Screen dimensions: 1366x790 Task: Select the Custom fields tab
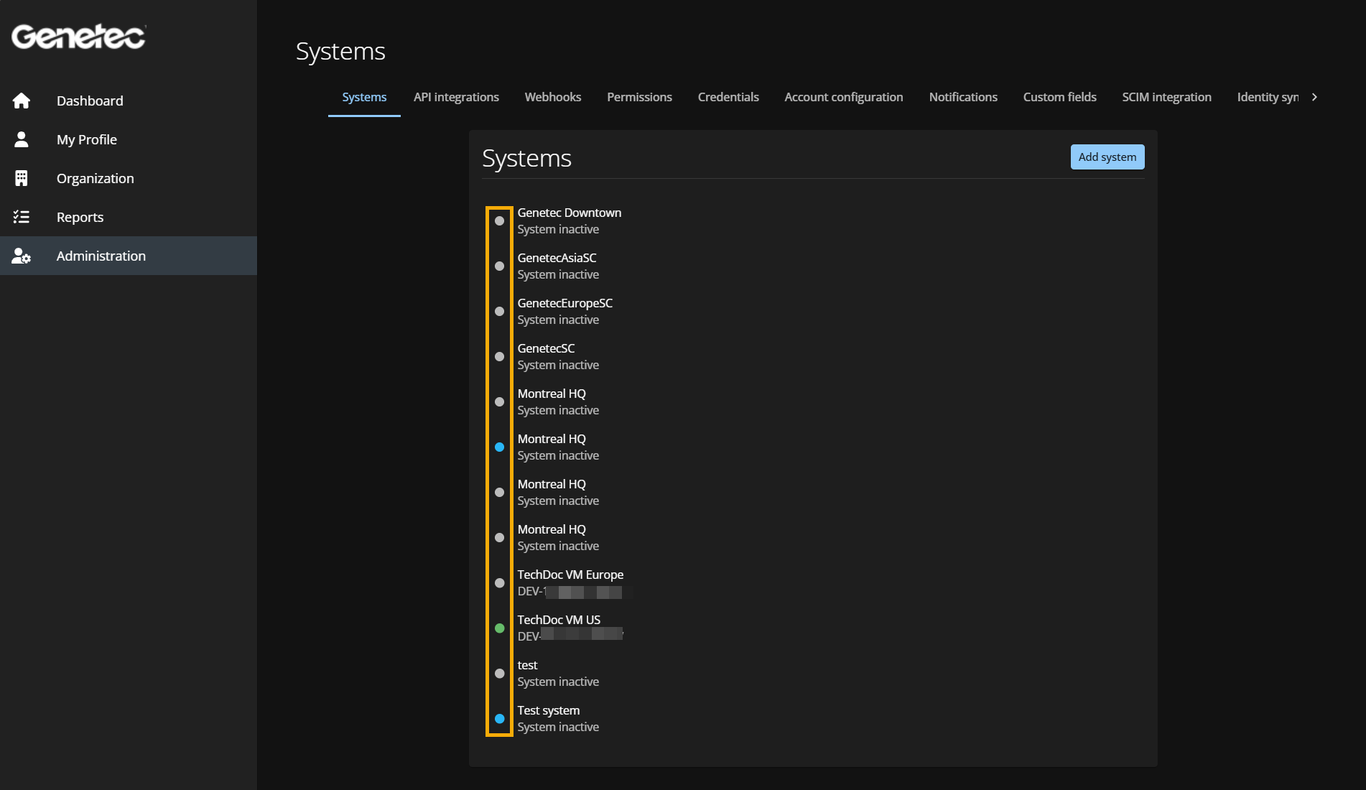1059,97
